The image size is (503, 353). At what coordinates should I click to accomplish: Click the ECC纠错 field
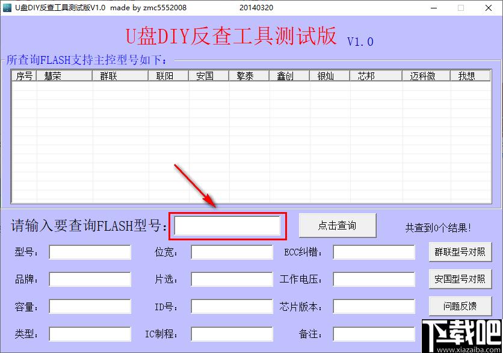tap(374, 252)
